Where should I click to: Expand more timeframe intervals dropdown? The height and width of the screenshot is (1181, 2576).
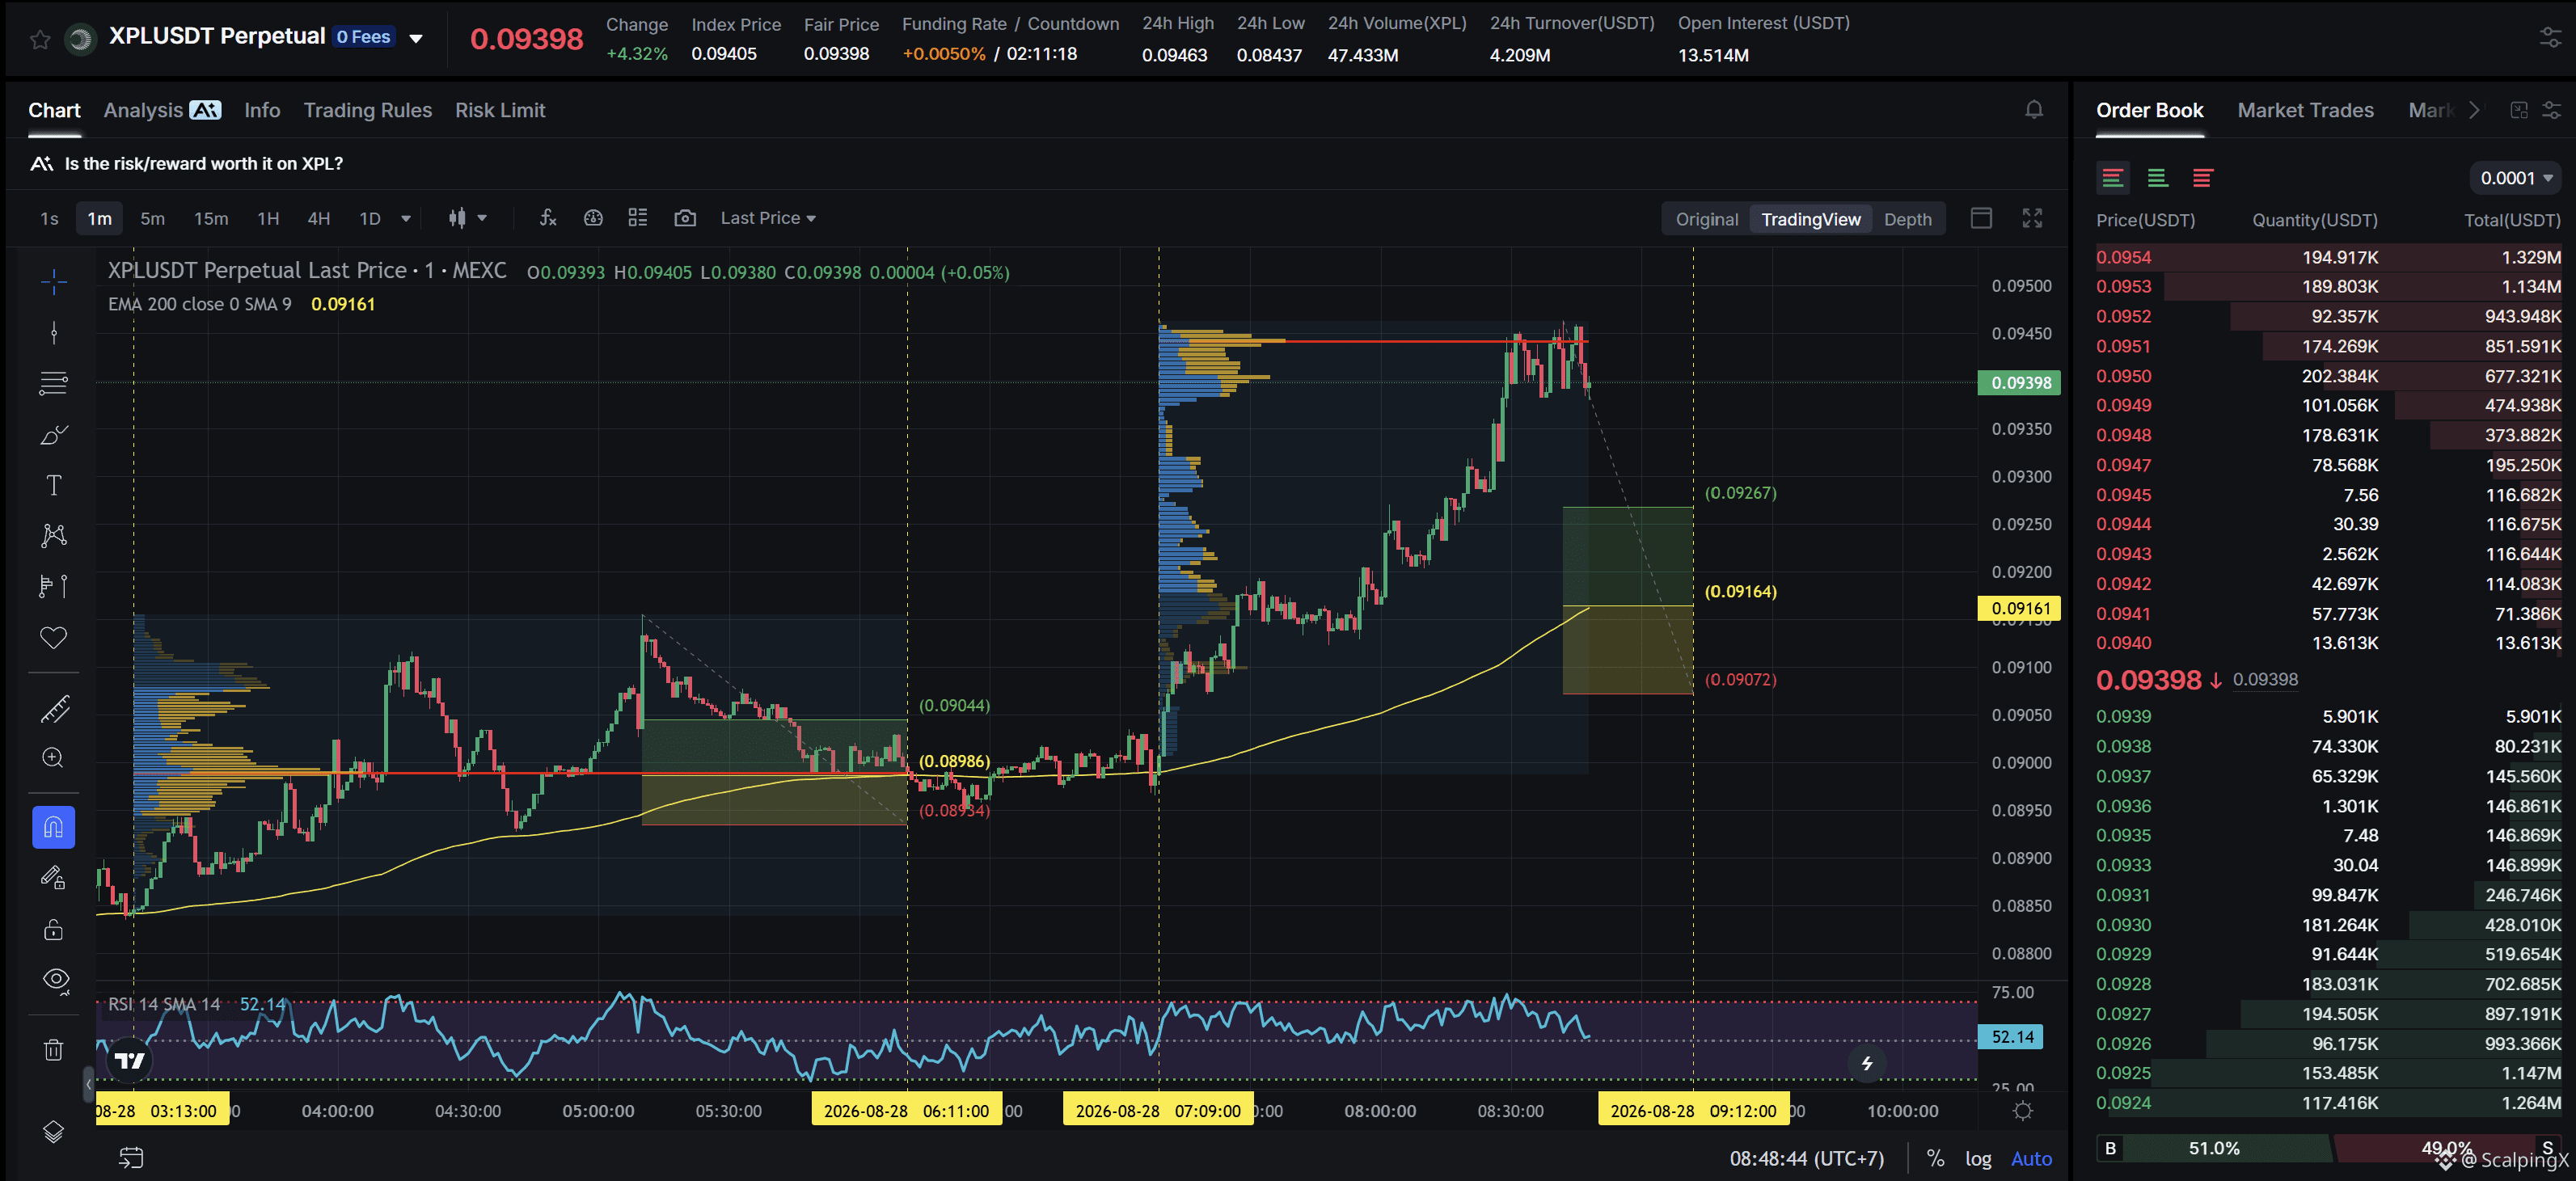pos(406,218)
